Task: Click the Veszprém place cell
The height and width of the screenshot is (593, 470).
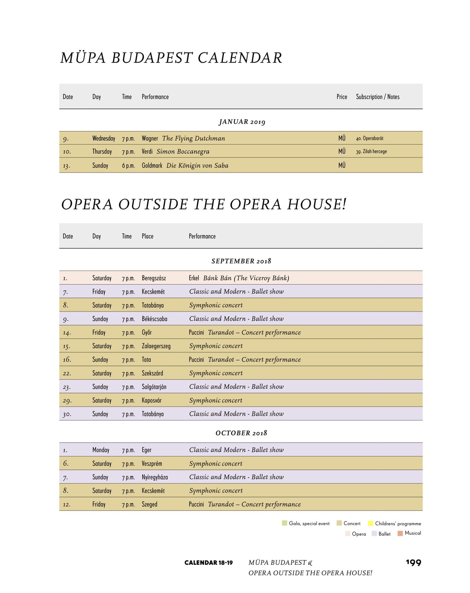Action: 152,463
